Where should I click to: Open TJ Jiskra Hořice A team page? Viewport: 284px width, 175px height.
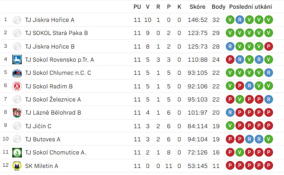pos(49,20)
